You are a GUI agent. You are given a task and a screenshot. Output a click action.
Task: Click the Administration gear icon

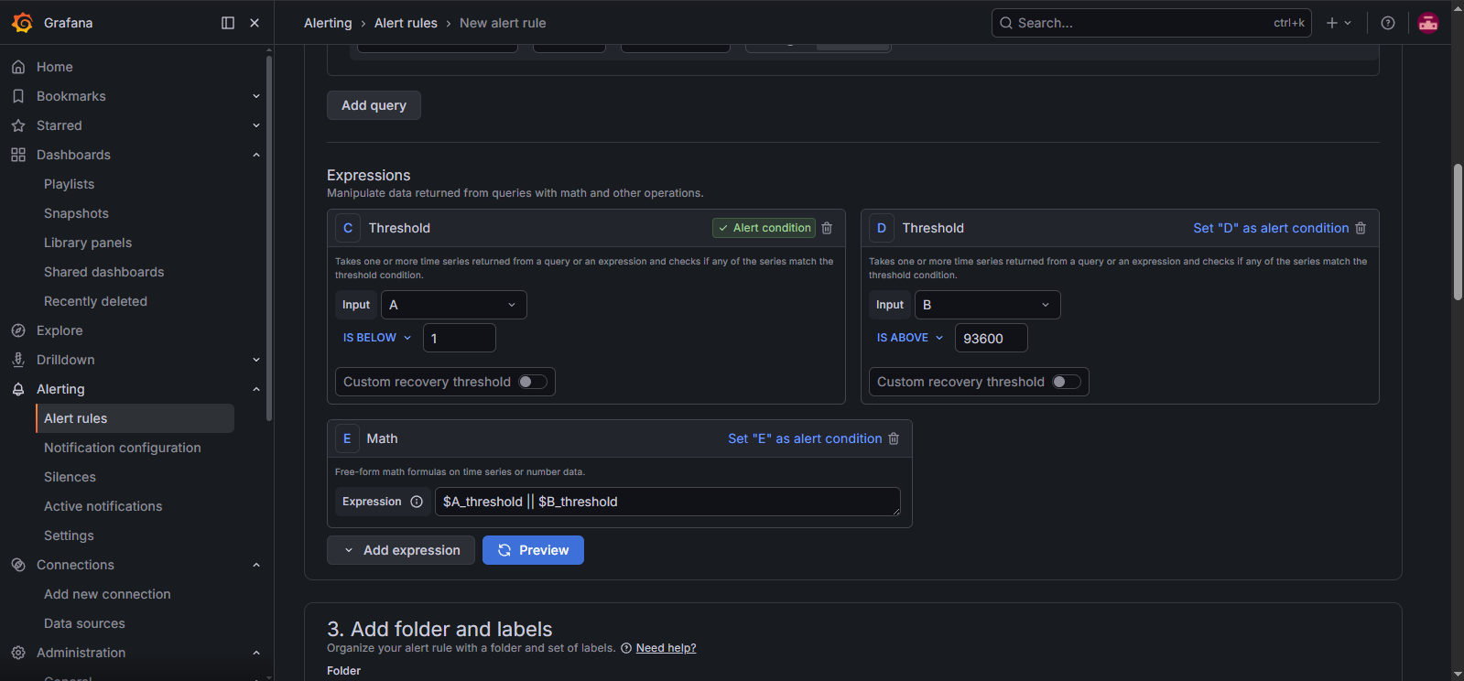point(18,653)
